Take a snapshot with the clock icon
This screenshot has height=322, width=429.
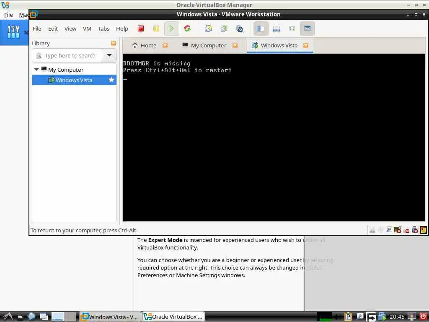click(x=209, y=29)
